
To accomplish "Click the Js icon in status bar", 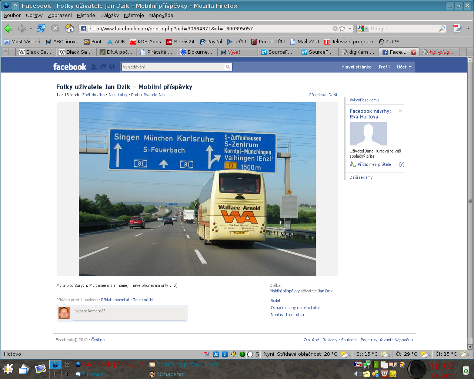I will tap(216, 354).
